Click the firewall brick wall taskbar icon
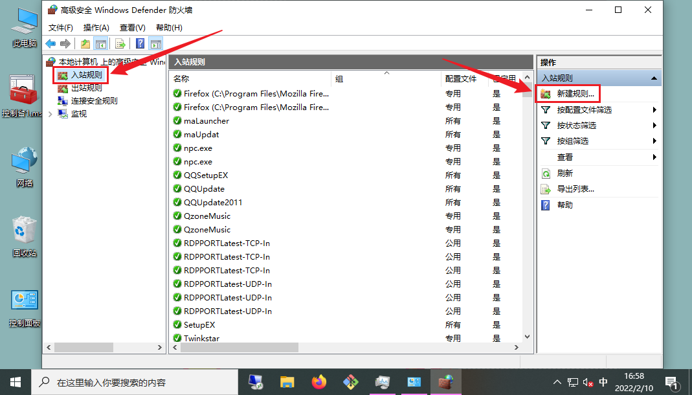692x395 pixels. 446,382
